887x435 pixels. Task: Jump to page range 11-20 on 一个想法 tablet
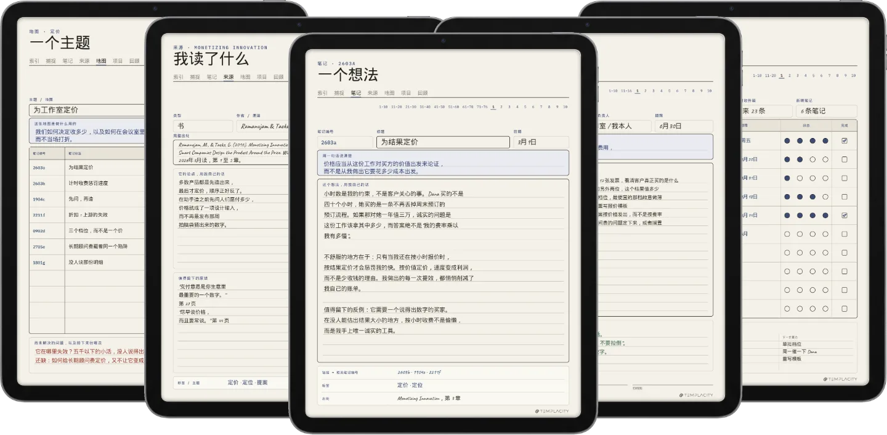click(x=396, y=107)
